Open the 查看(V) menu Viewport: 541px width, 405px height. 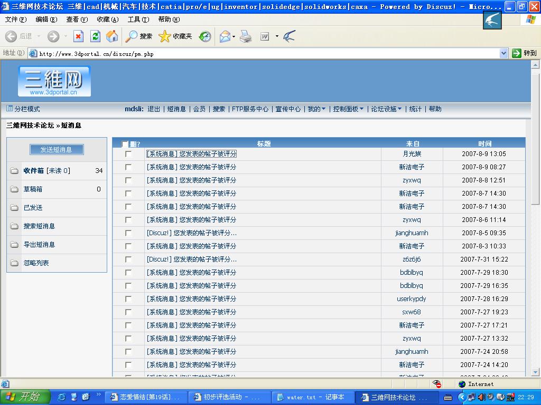[77, 20]
